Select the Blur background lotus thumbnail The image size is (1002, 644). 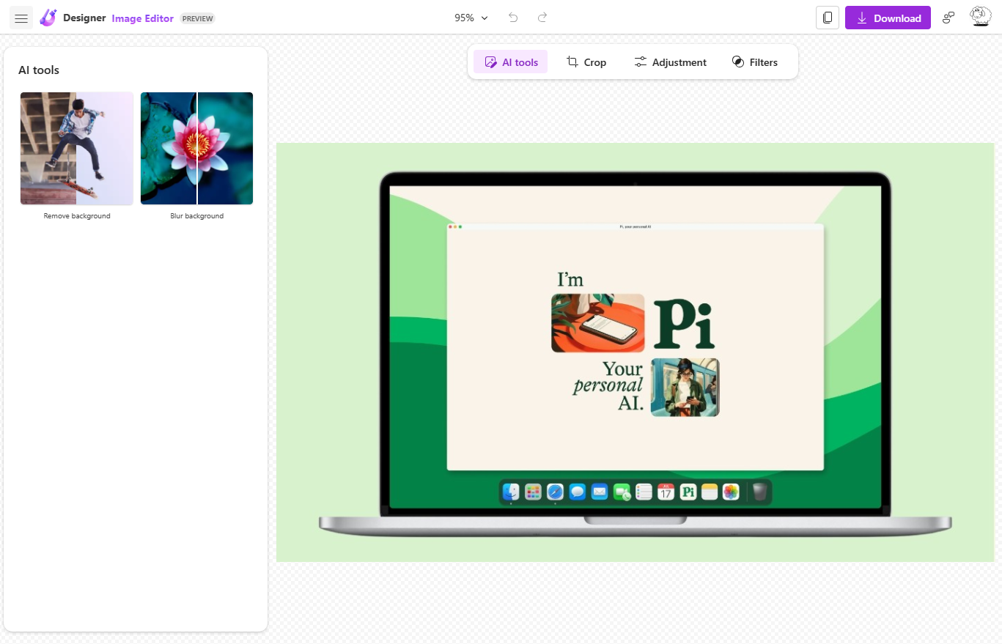(196, 148)
